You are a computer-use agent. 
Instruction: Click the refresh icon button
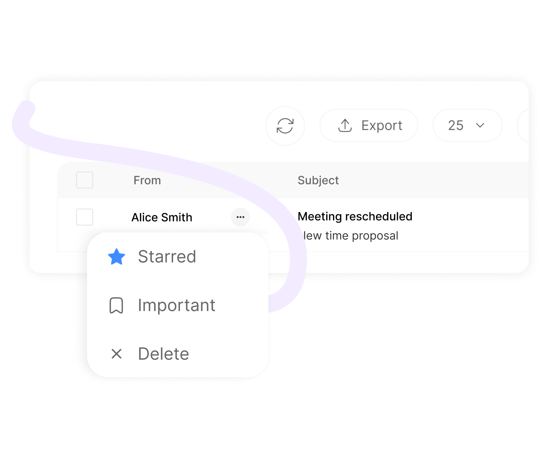point(285,126)
